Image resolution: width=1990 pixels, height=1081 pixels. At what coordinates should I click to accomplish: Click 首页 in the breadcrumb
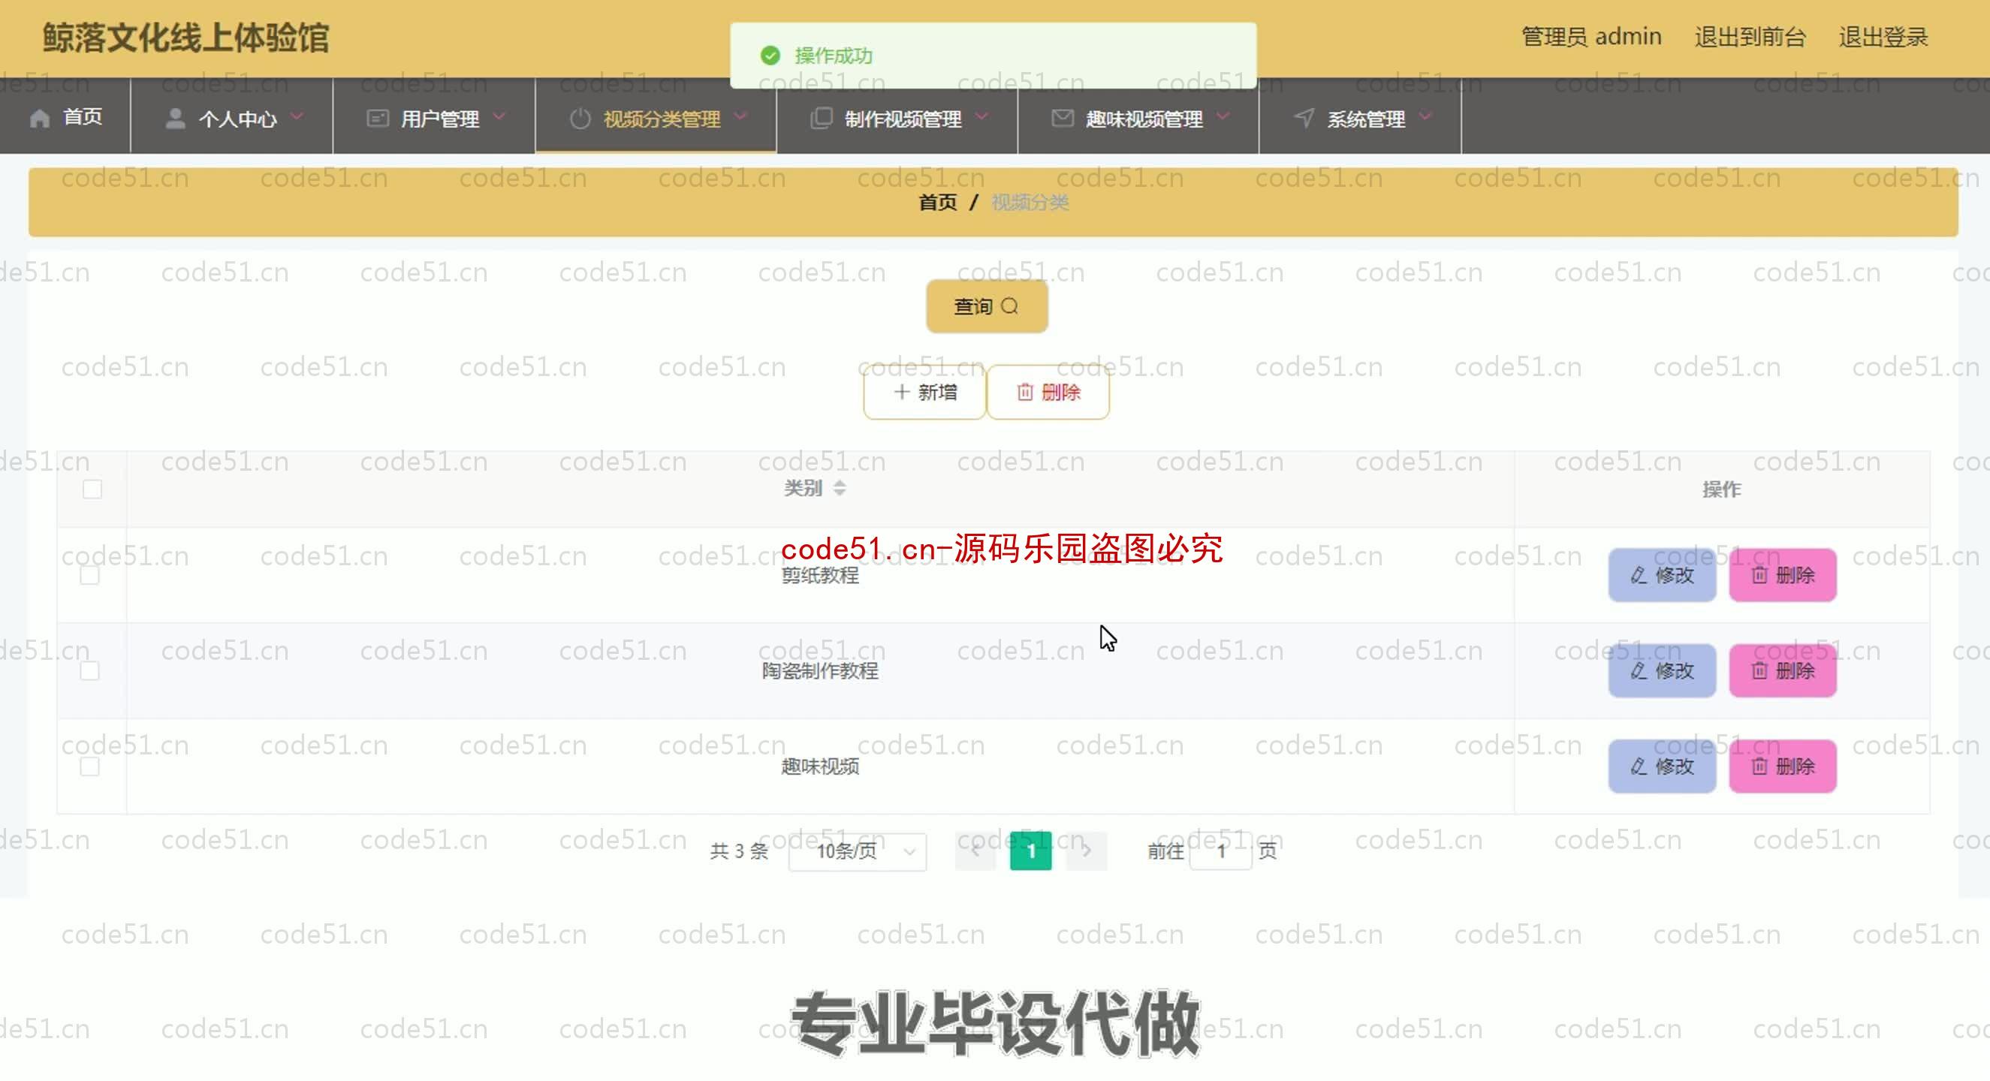(x=937, y=201)
